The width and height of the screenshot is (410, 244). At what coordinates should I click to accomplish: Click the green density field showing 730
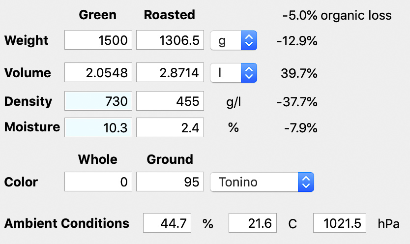98,101
